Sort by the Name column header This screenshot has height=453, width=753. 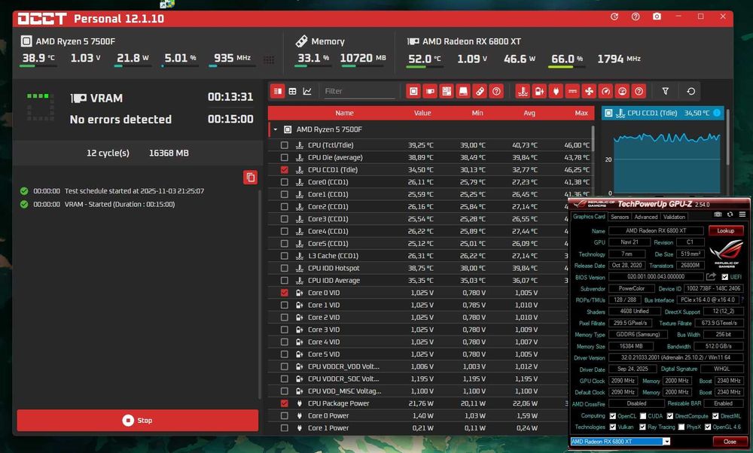[344, 113]
